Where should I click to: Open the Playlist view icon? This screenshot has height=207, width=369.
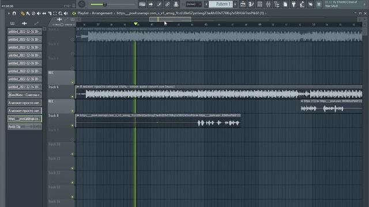243,4
